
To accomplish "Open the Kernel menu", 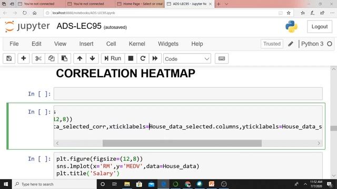I will pos(137,44).
